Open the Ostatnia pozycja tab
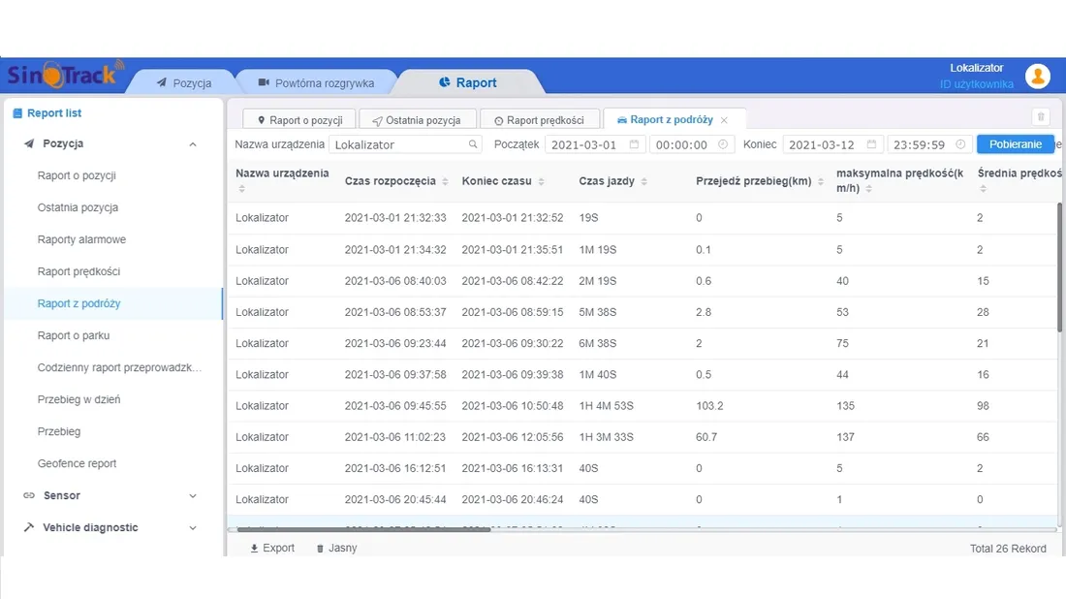Image resolution: width=1066 pixels, height=599 pixels. click(x=417, y=119)
